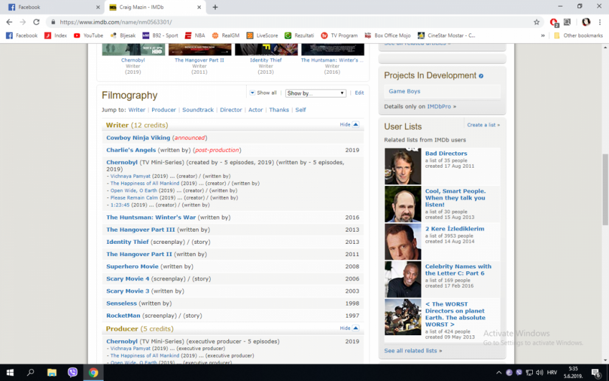Click the Windows Start button
Image resolution: width=609 pixels, height=381 pixels.
pos(10,372)
